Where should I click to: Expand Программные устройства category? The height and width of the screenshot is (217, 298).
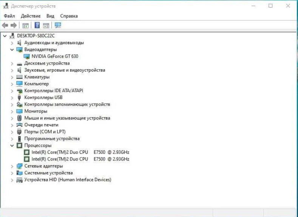point(12,139)
